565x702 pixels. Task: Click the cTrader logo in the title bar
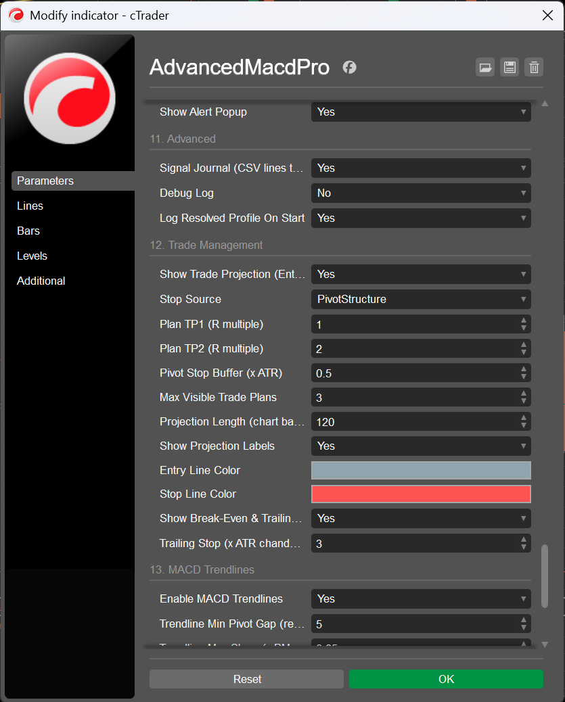point(16,16)
